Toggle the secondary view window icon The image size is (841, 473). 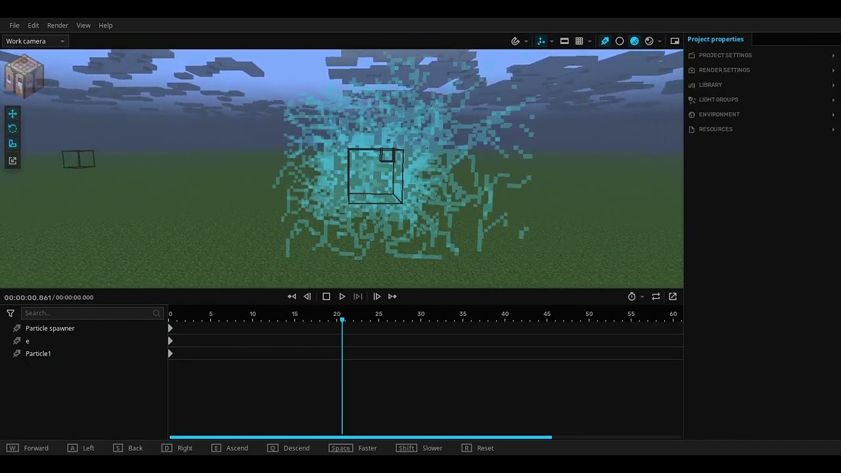pos(675,41)
